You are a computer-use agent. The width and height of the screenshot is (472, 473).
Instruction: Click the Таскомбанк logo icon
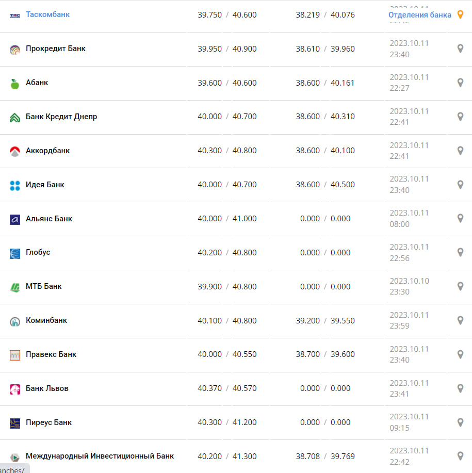[15, 15]
